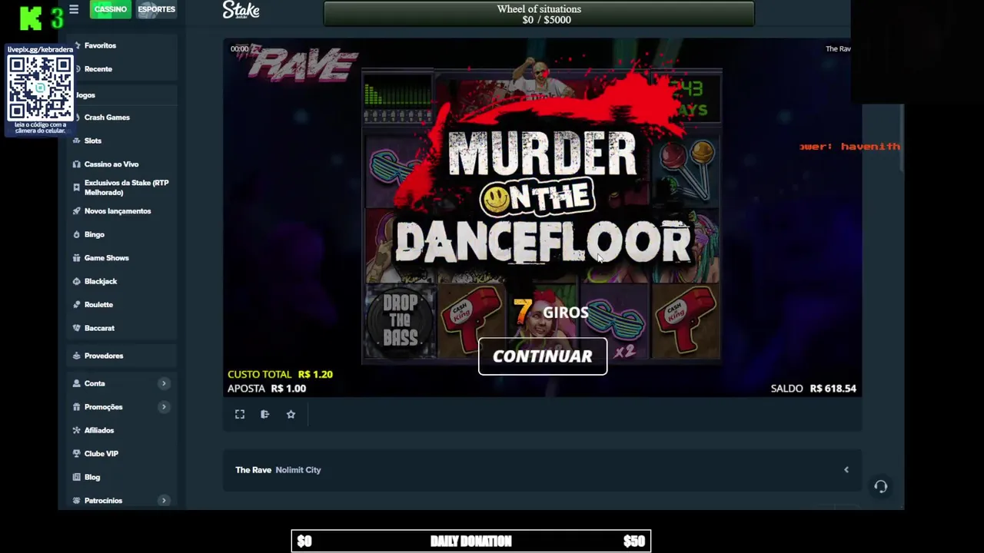Switch to the Esportes tab
The image size is (984, 553).
click(157, 9)
